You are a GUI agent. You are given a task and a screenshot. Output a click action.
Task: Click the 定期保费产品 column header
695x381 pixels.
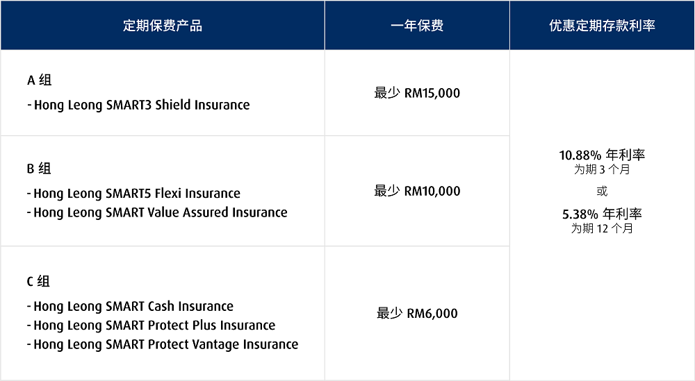click(x=163, y=26)
